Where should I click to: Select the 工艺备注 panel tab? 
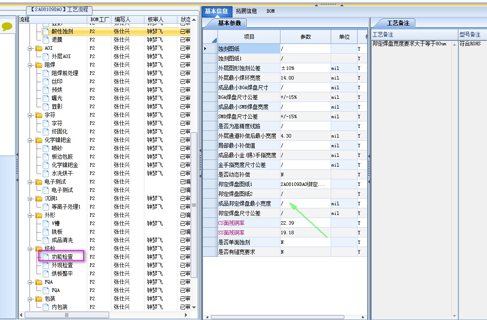coord(398,23)
